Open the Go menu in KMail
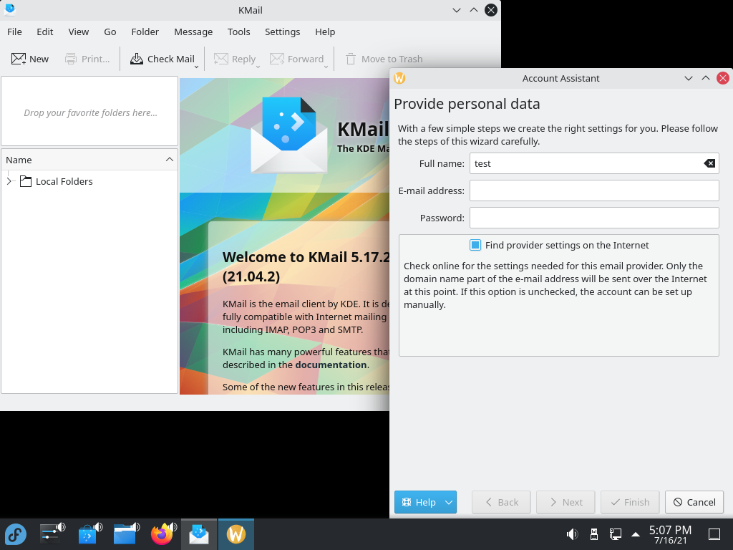733x550 pixels. (x=110, y=32)
